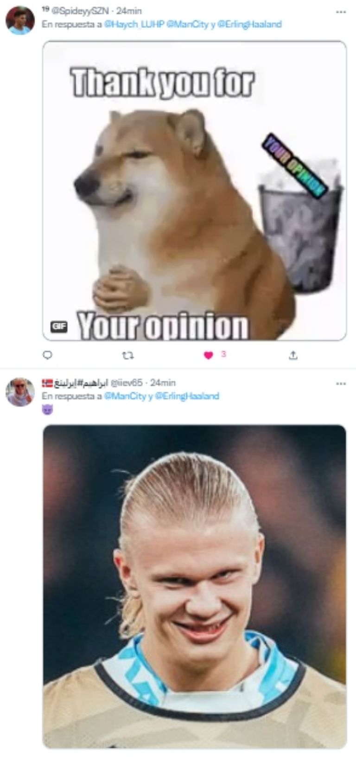
Task: Unlike the tweet with 3 likes
Action: (x=209, y=355)
